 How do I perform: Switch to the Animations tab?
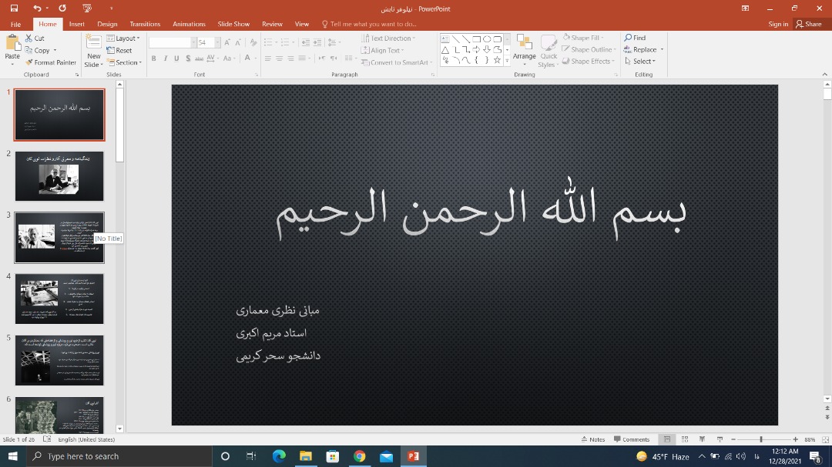point(189,24)
